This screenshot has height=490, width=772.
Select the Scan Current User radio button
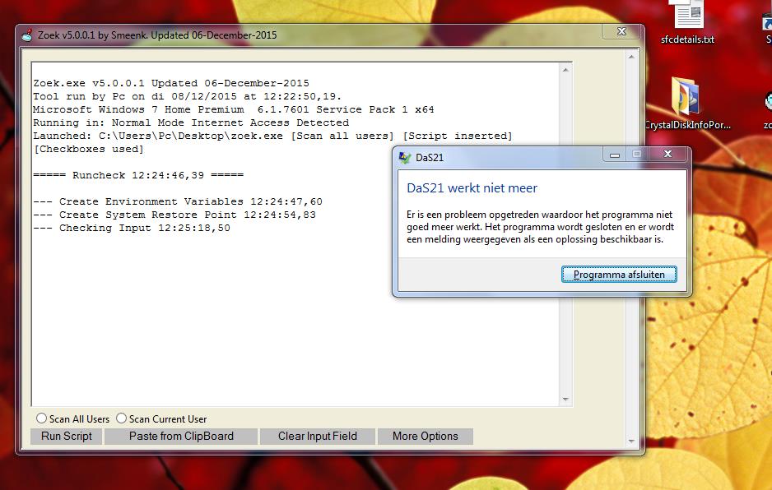click(121, 418)
